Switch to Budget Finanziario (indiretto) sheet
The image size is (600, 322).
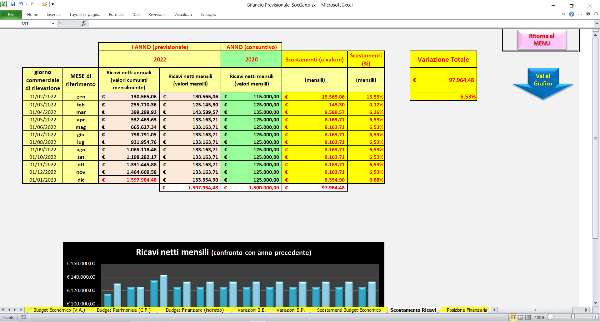pos(195,310)
